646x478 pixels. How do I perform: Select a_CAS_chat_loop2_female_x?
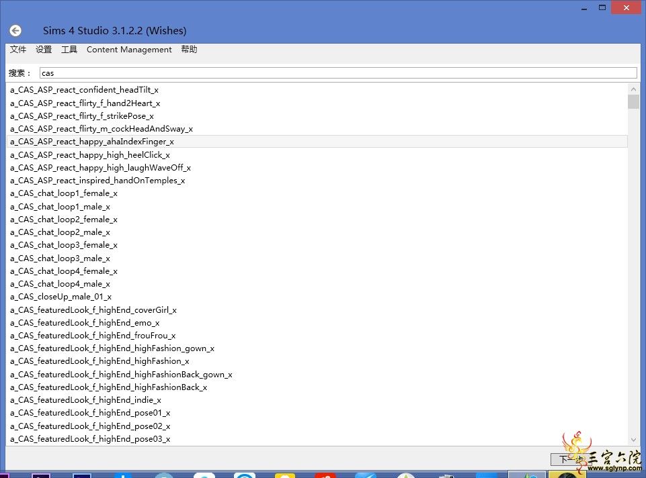(x=317, y=220)
